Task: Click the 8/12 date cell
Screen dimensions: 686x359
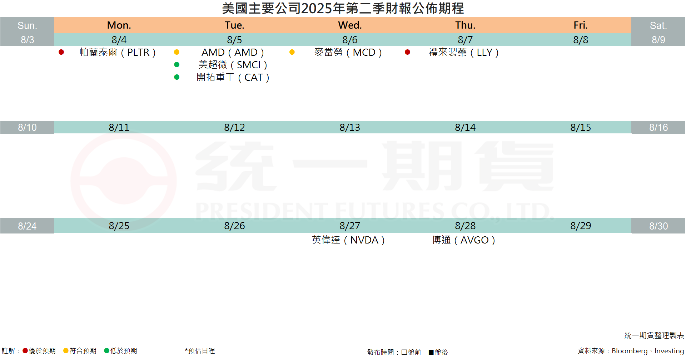Action: 234,127
